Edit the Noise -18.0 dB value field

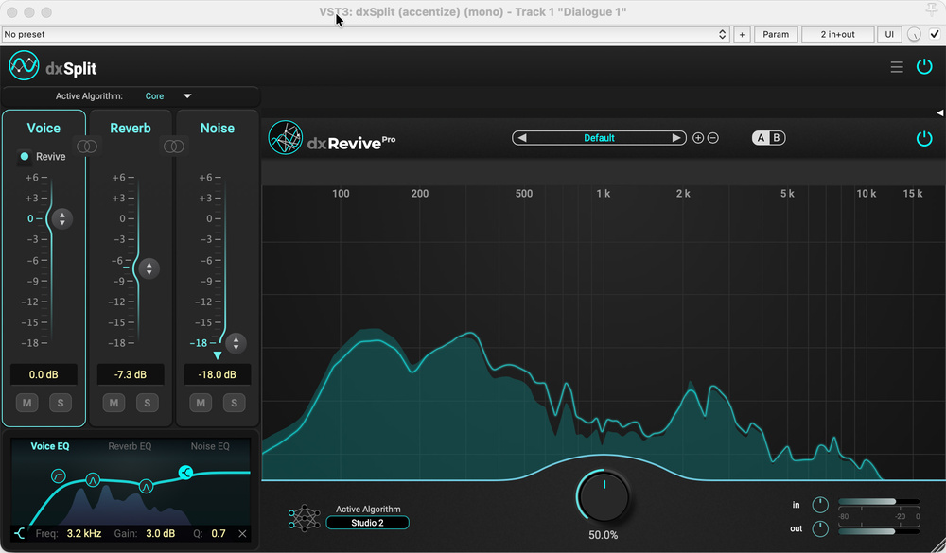point(218,374)
